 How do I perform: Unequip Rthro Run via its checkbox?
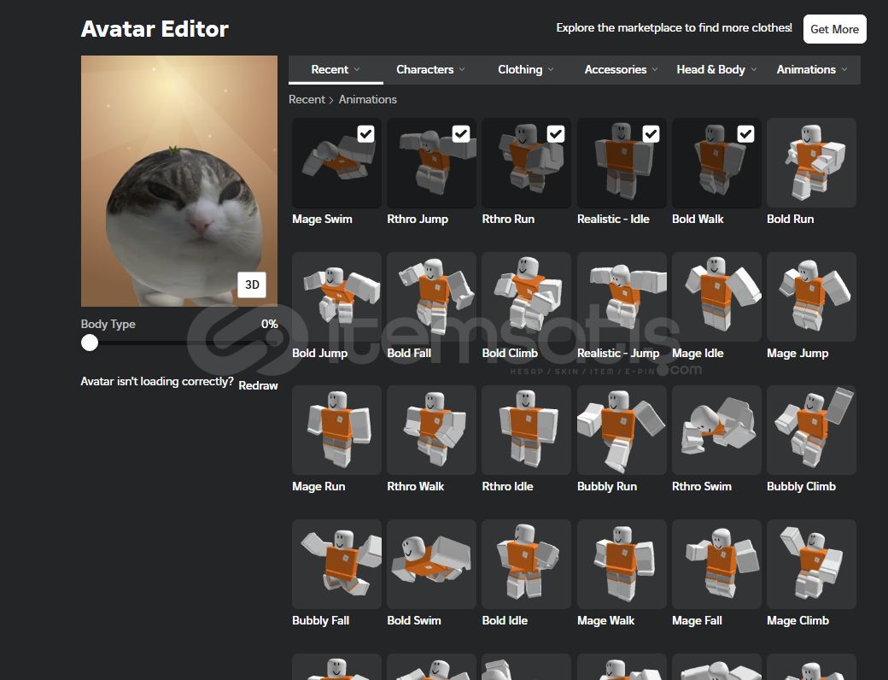556,134
